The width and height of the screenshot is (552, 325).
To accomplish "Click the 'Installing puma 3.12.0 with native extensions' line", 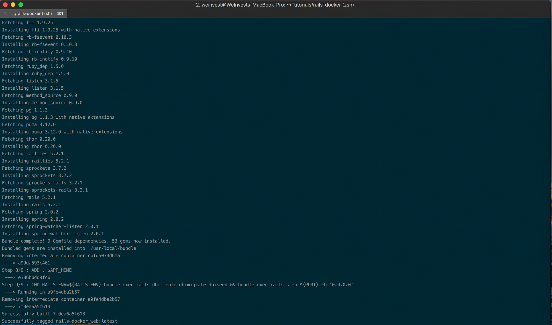I will pos(62,132).
